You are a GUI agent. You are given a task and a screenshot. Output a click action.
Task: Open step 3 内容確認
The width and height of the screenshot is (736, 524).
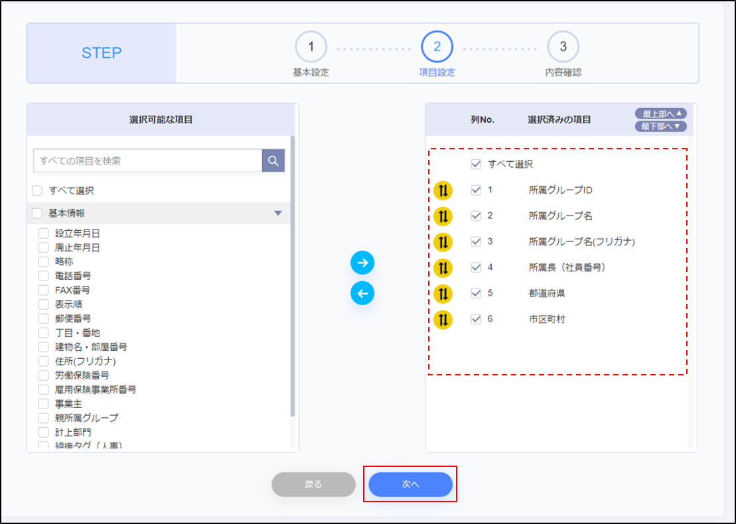[563, 46]
